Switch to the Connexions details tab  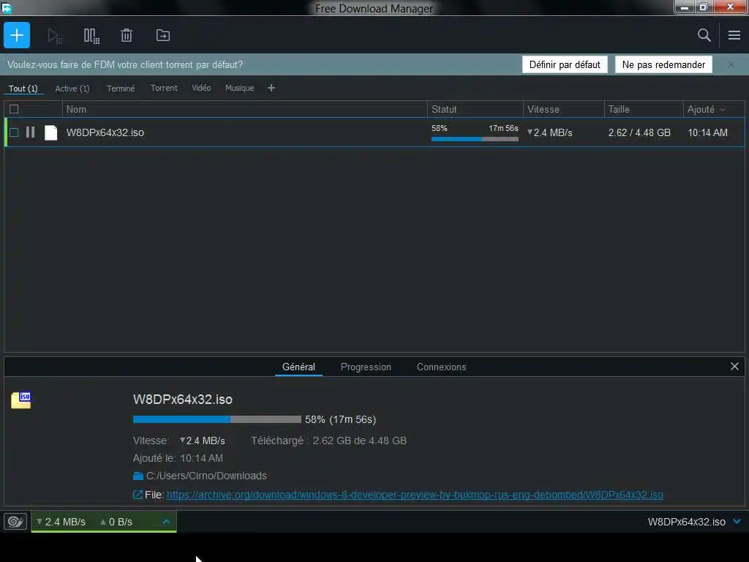click(441, 367)
